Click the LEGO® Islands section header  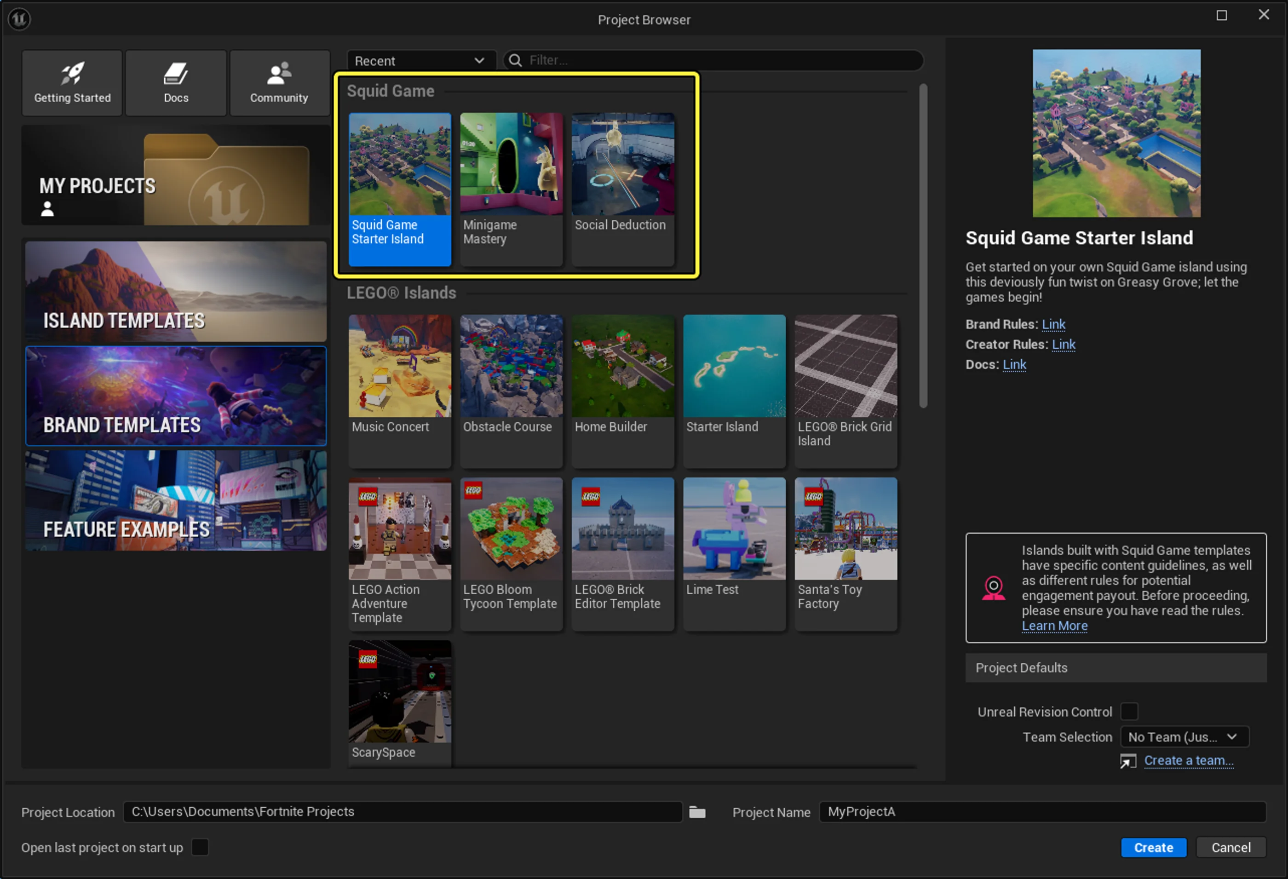pos(401,293)
